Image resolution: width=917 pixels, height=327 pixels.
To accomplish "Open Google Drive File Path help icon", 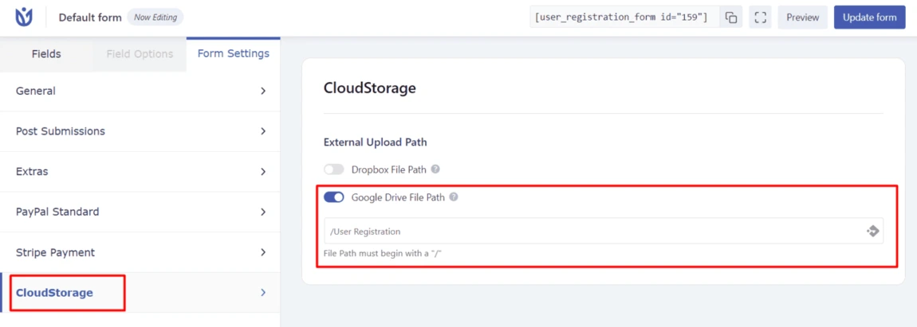I will 453,197.
